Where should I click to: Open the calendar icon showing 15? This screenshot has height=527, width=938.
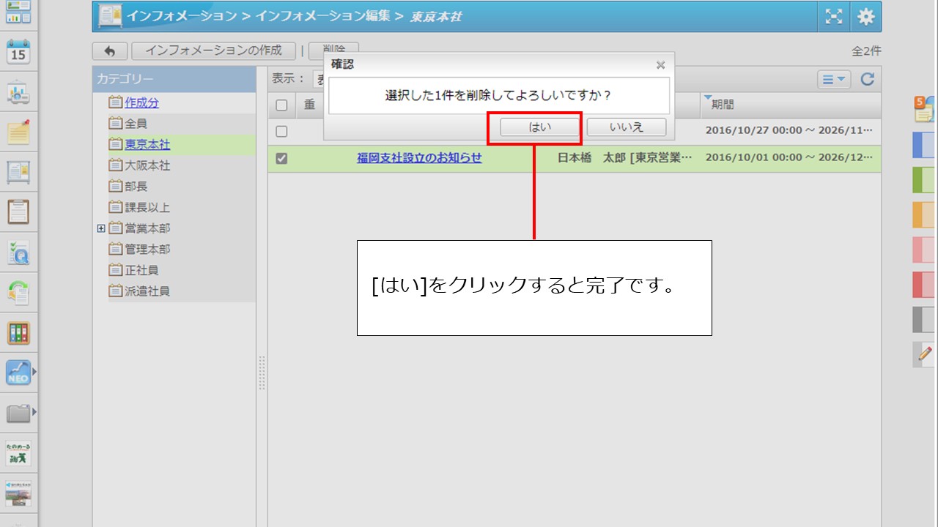pyautogui.click(x=18, y=52)
